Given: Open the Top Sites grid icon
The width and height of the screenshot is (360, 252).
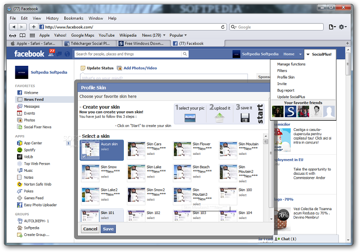Looking at the screenshot, I should (31, 35).
